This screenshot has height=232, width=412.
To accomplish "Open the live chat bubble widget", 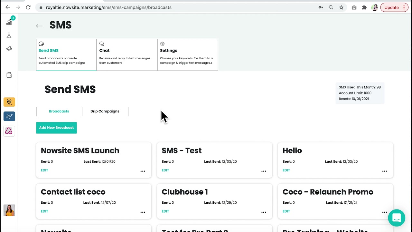I will (397, 218).
